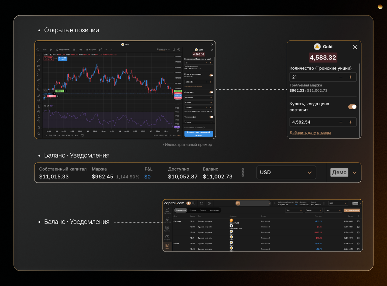Select the 1М range at chart bottom
387x286 pixels.
click(x=55, y=135)
